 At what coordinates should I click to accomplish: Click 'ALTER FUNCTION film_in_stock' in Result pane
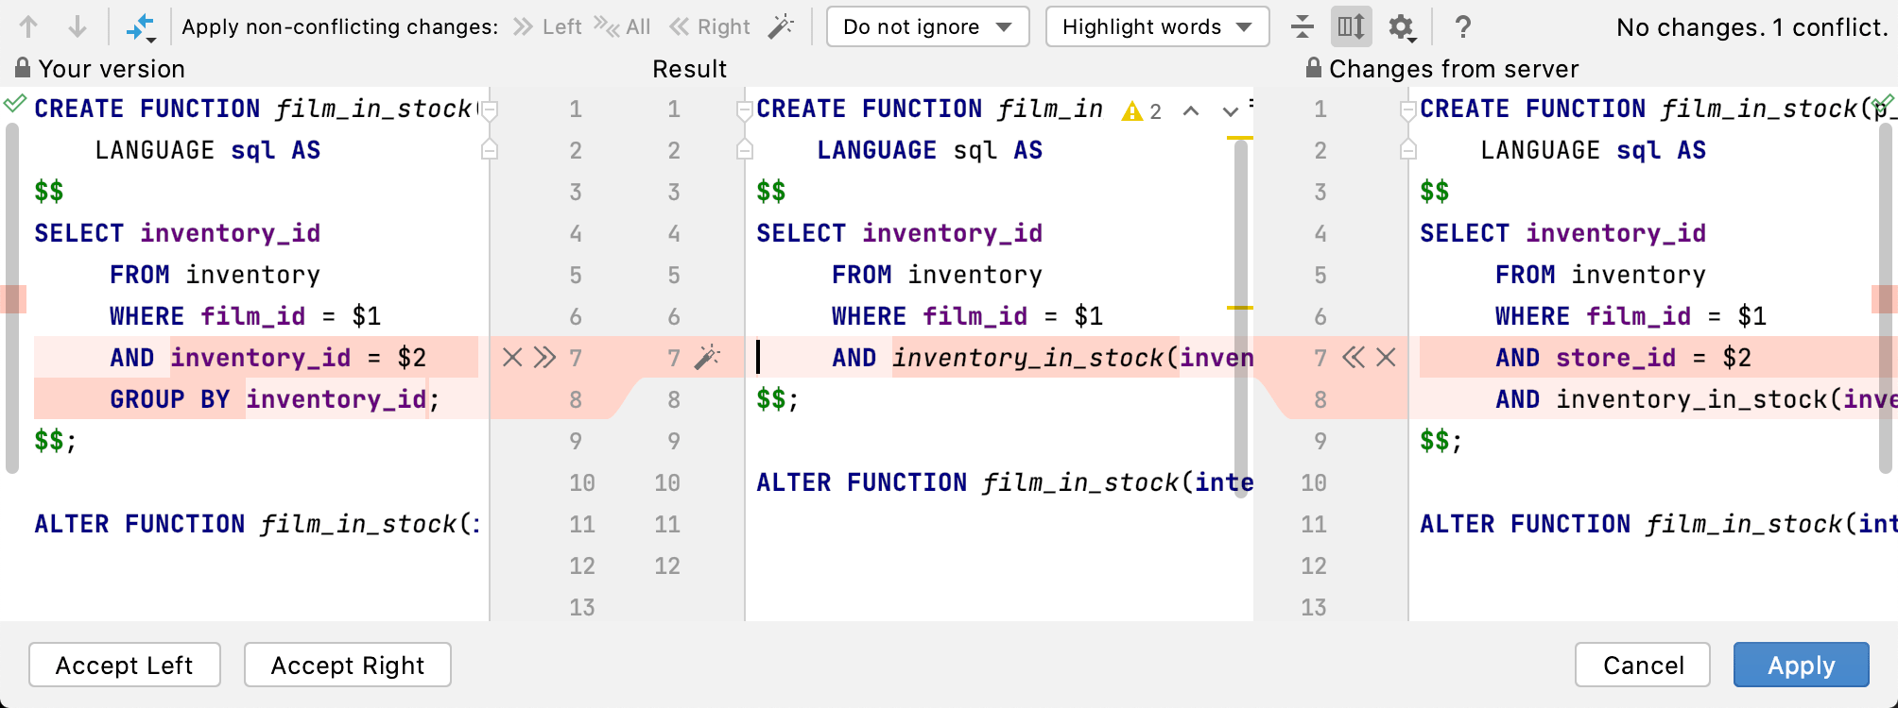pos(968,482)
